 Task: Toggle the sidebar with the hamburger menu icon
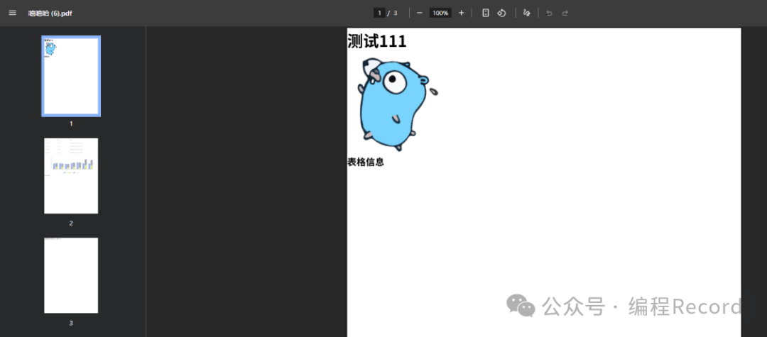[x=12, y=13]
